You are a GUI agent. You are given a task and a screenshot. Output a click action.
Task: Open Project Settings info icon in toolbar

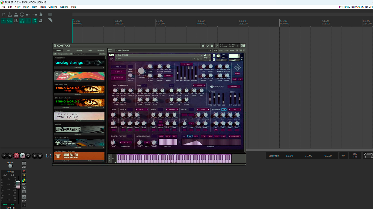point(22,14)
